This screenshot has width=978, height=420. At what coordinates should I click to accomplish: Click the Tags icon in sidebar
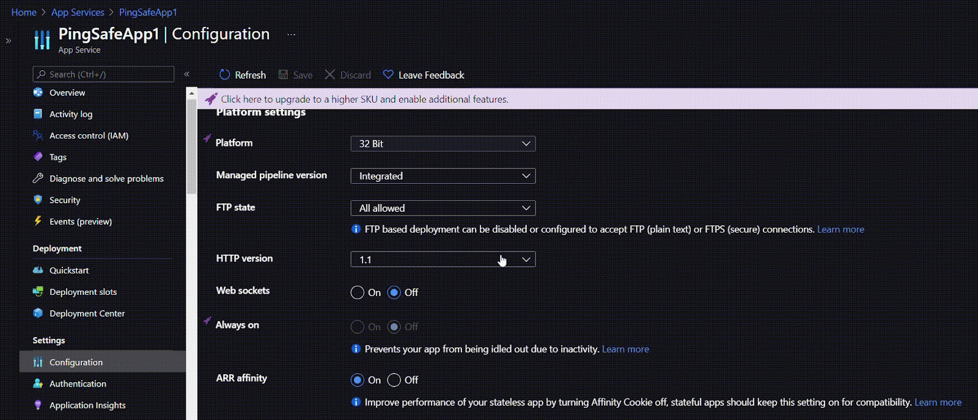click(x=38, y=157)
